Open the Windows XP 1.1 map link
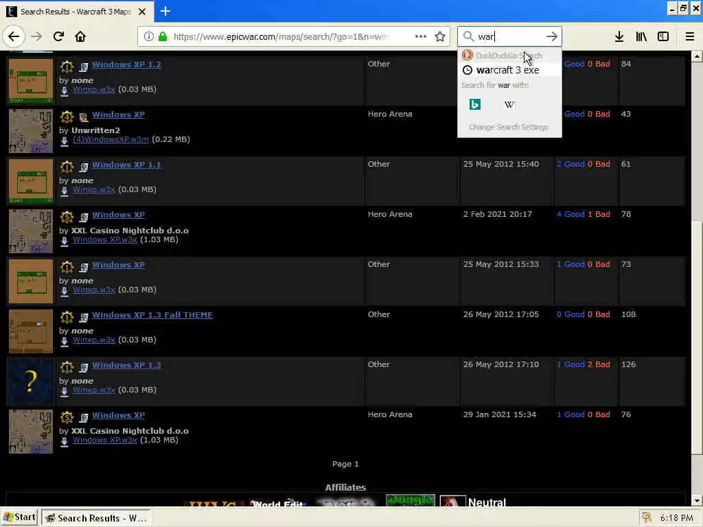The width and height of the screenshot is (703, 527). click(126, 165)
